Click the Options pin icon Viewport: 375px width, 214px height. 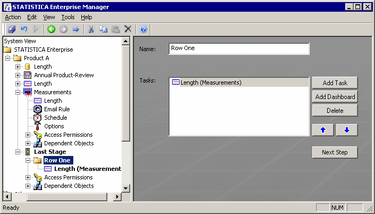(37, 126)
